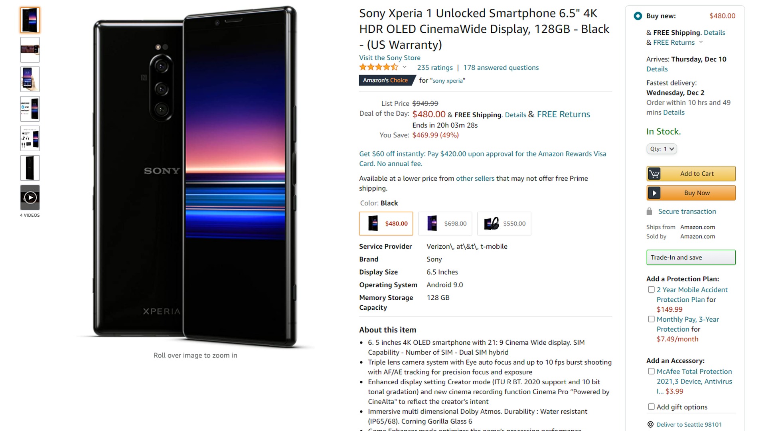Select the purple variant priced $698.00
This screenshot has height=431, width=766.
[x=445, y=223]
